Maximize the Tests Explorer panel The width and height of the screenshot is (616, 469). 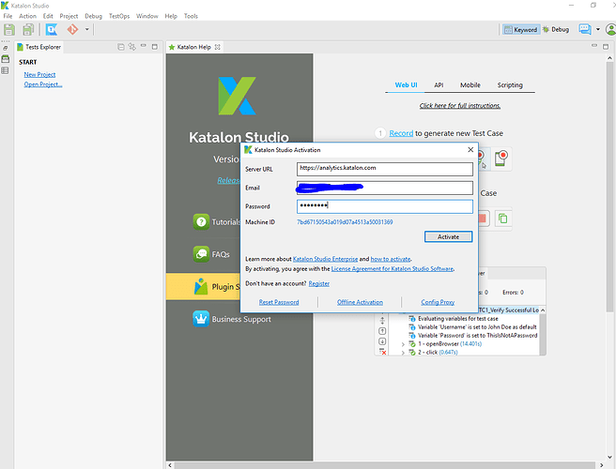[x=155, y=46]
